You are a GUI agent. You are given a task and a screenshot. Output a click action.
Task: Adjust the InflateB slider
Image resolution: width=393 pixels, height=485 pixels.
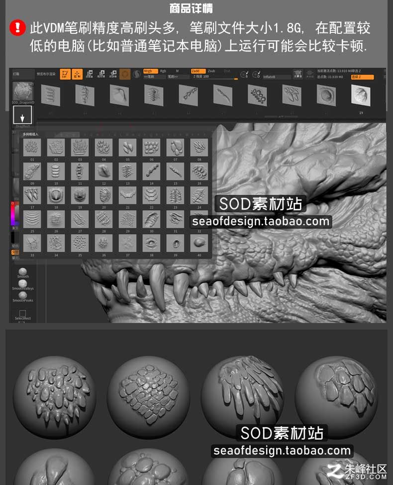coord(277,77)
